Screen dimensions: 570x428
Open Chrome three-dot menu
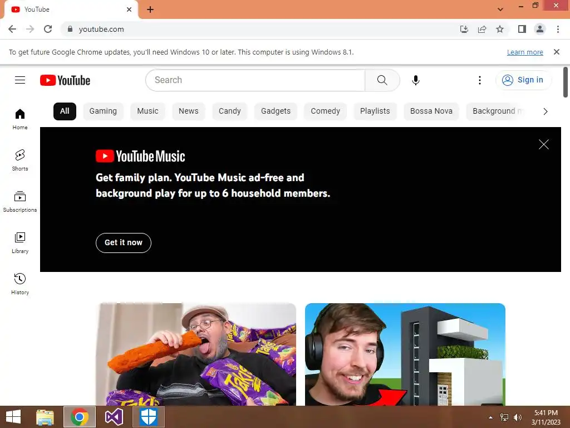click(558, 29)
